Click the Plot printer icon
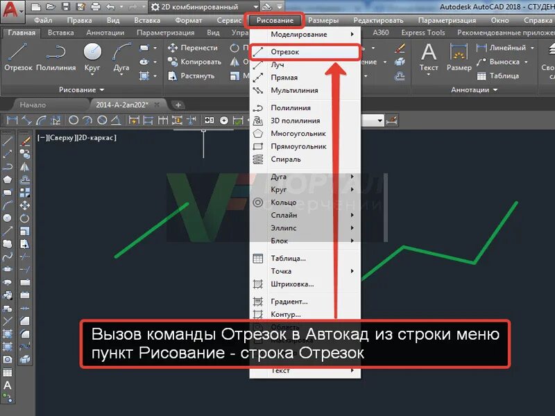The image size is (555, 416). pyautogui.click(x=96, y=6)
